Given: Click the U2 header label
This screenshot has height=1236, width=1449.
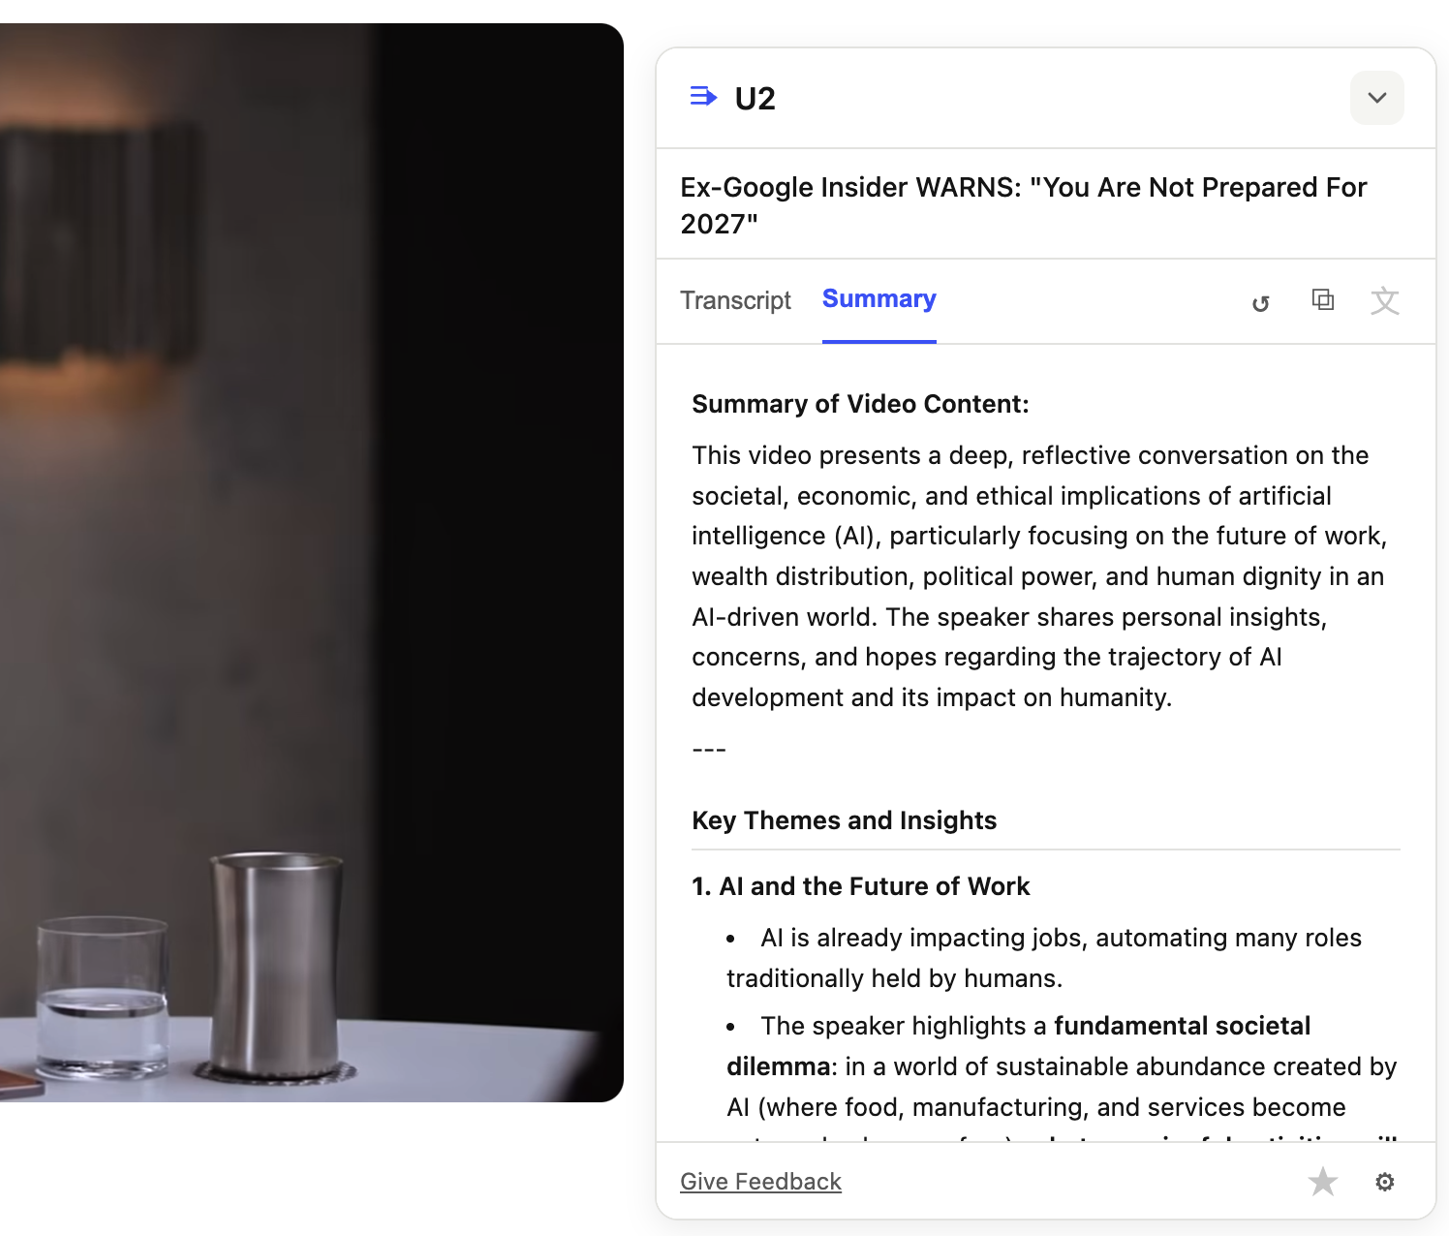Looking at the screenshot, I should click(x=755, y=98).
